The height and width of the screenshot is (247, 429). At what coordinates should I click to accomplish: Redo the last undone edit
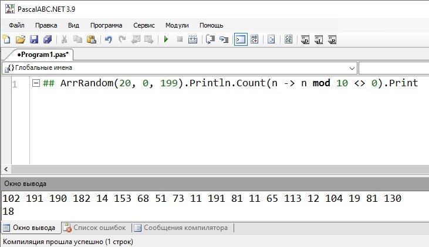coord(122,39)
